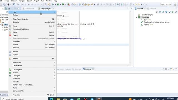The height and width of the screenshot is (100, 178).
Task: Open the Debug As submenu
Action: (x=33, y=76)
